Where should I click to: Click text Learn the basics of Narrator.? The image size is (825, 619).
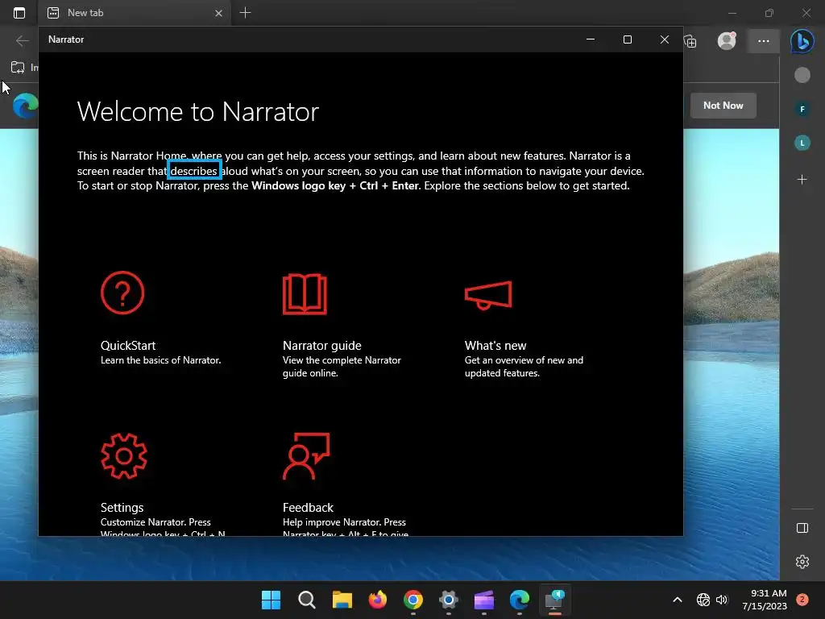(x=160, y=360)
